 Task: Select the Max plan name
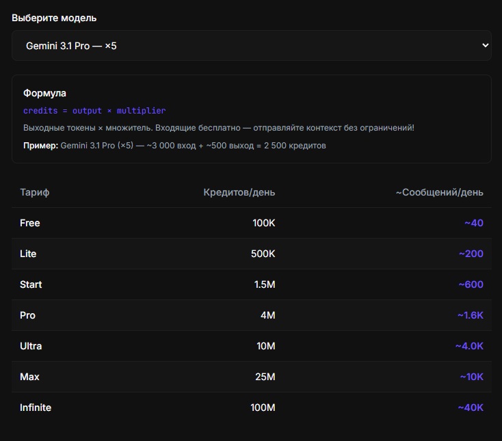click(29, 377)
